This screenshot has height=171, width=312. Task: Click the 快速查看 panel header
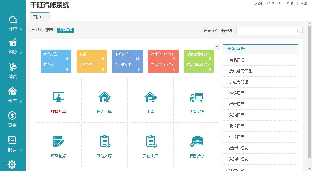pyautogui.click(x=260, y=49)
